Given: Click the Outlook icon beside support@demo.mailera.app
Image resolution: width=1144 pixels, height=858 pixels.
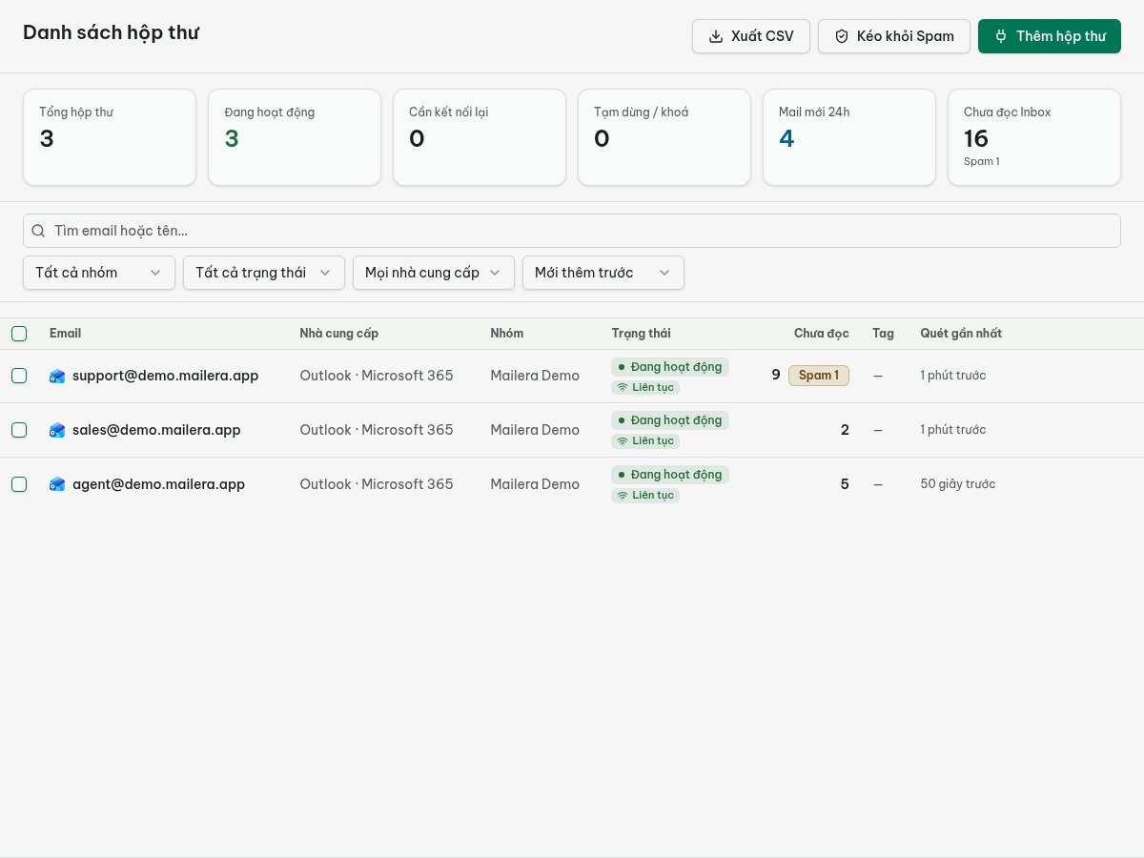Looking at the screenshot, I should (x=57, y=376).
